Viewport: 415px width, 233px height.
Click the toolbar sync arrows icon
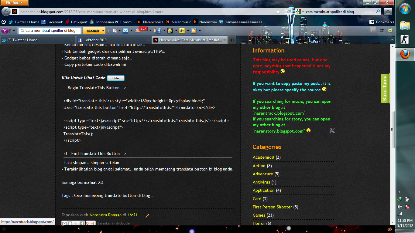382,30
